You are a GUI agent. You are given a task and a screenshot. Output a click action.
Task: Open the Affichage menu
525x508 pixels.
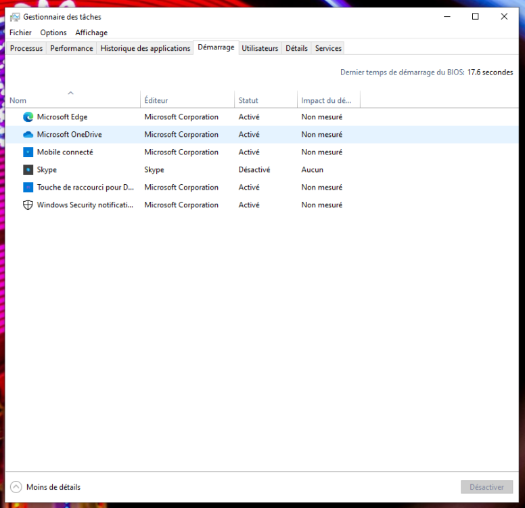[91, 33]
